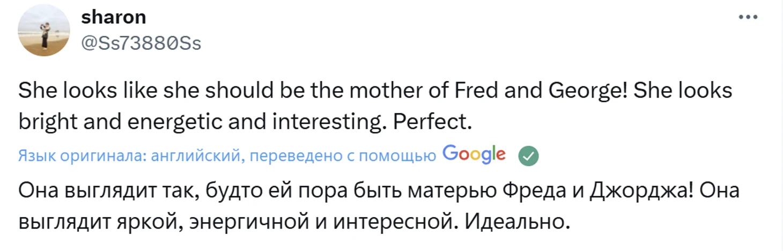Click the Google logo

tap(474, 154)
